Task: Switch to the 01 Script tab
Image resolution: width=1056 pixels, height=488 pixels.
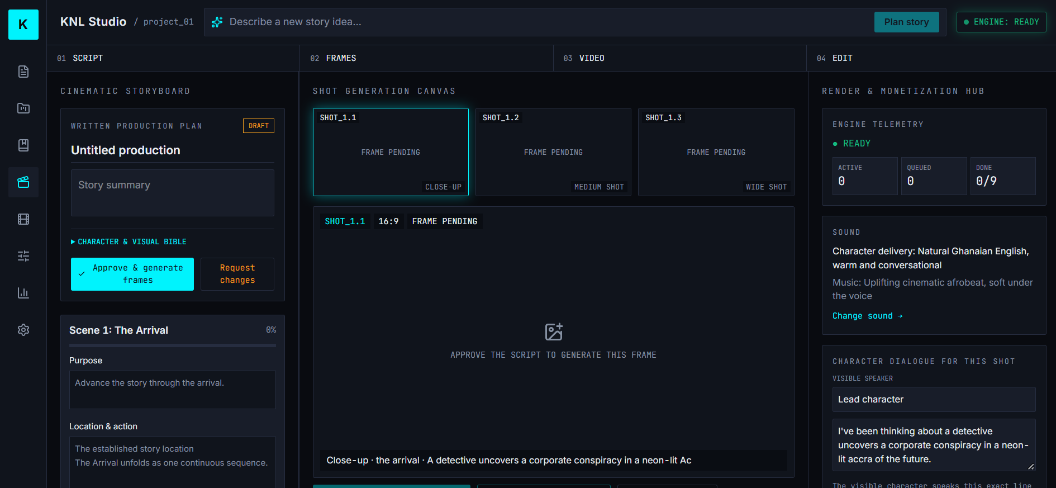Action: [173, 58]
